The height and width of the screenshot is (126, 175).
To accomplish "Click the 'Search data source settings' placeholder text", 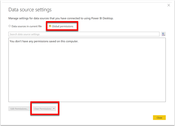I will pos(25,34).
